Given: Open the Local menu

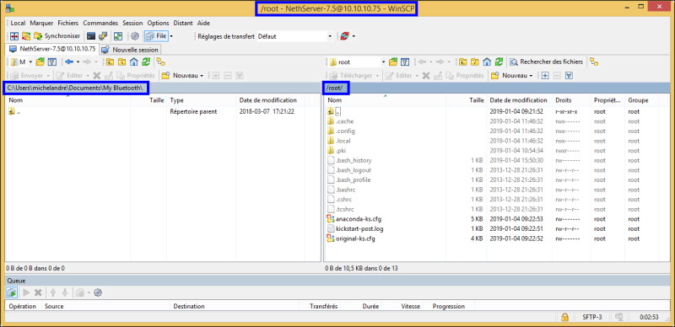Looking at the screenshot, I should [18, 23].
